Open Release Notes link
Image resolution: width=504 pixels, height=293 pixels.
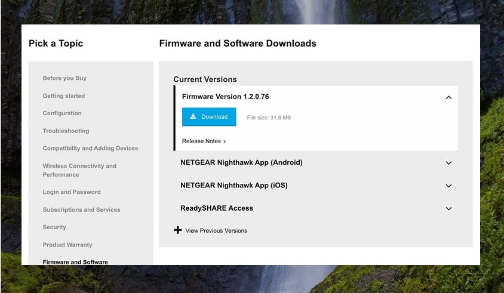(x=204, y=141)
